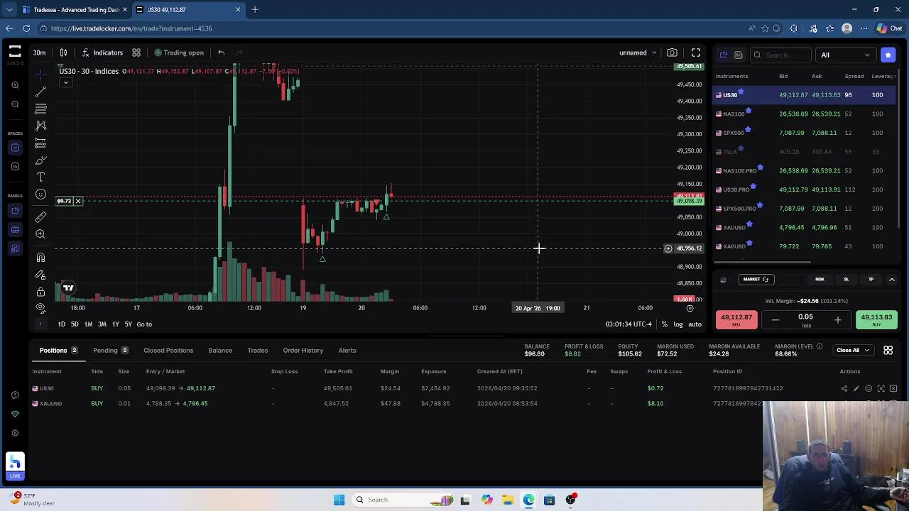Collapse the chart legend chevron under US30

tap(65, 82)
